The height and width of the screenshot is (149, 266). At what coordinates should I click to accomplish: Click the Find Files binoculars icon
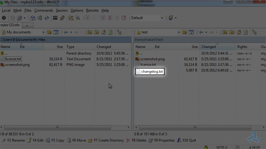click(x=78, y=18)
